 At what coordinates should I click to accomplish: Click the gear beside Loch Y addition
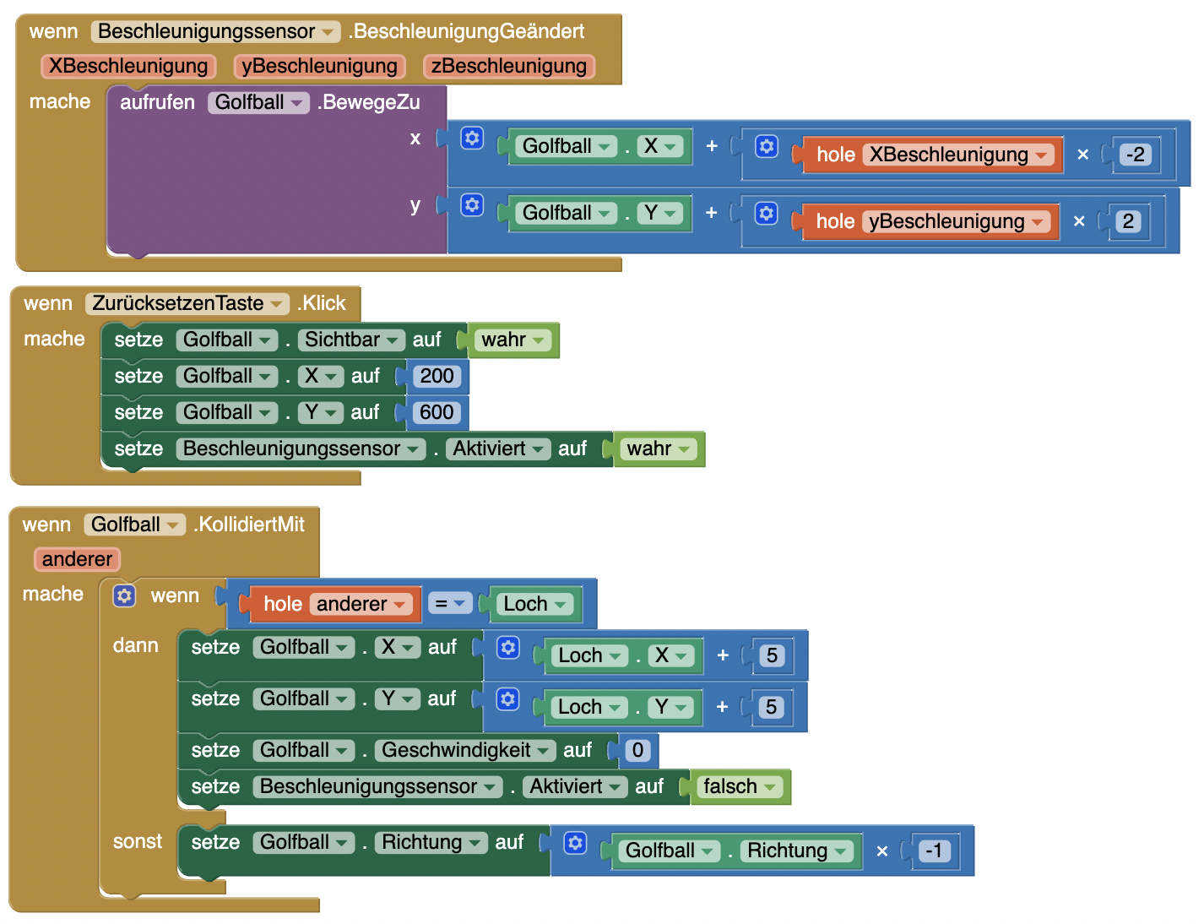[x=507, y=699]
